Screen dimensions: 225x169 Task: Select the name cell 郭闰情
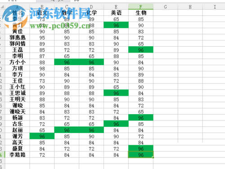tap(18, 44)
